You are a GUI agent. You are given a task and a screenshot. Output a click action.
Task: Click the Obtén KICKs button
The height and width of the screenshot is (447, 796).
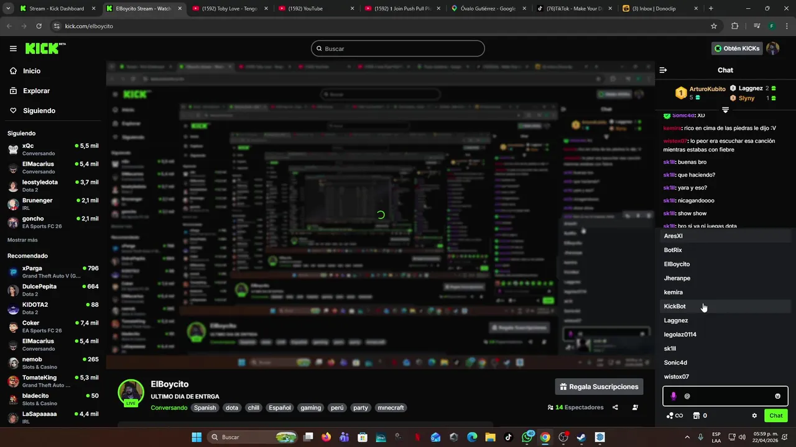tap(737, 48)
